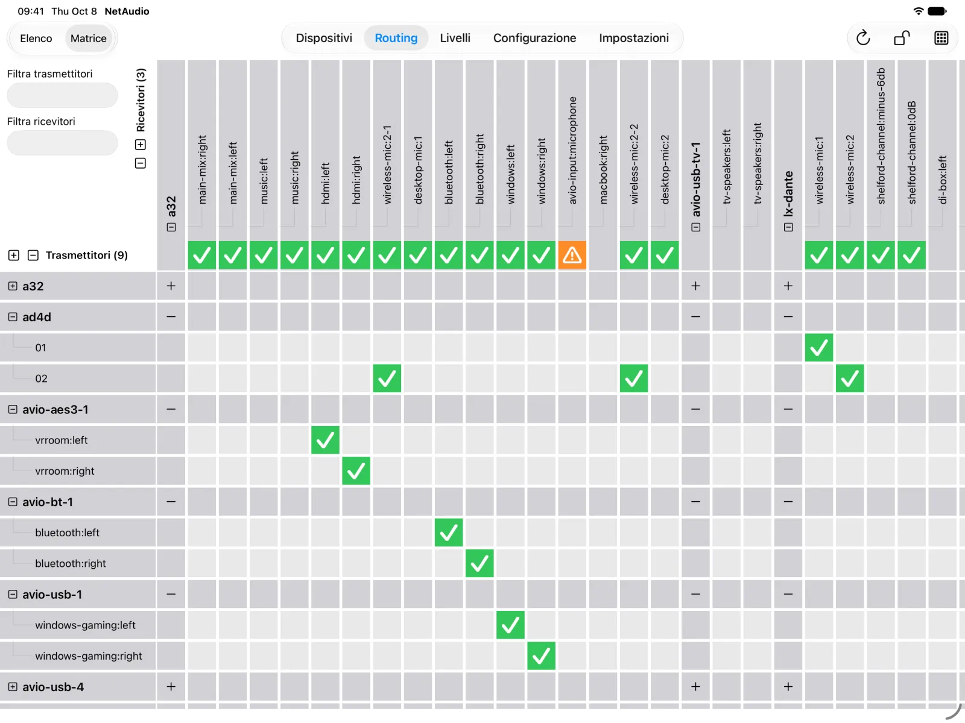Viewport: 965px width, 723px height.
Task: Click plus button at a32 row and lx-dante column
Action: [x=788, y=286]
